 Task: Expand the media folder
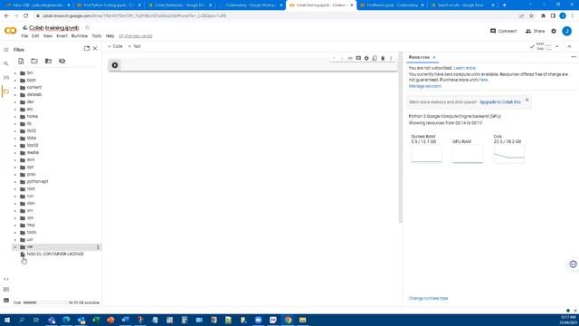point(15,153)
